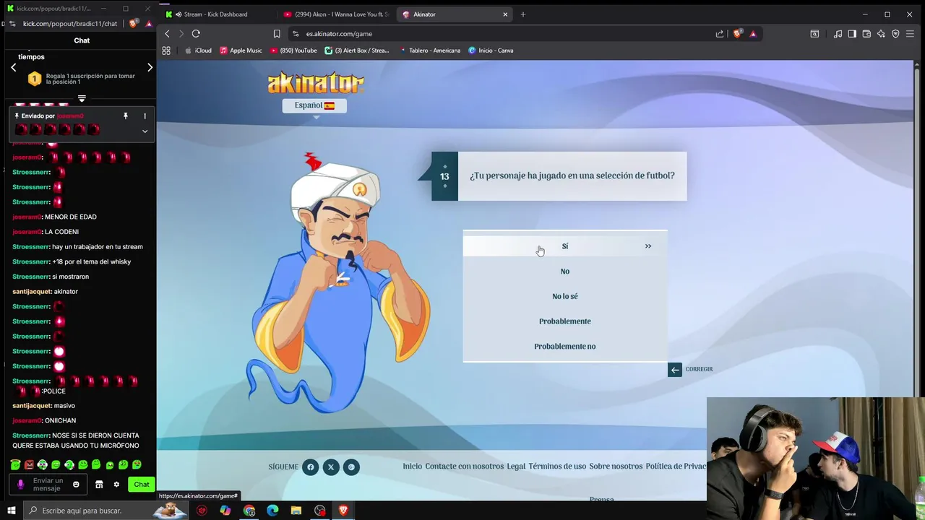Image resolution: width=925 pixels, height=520 pixels.
Task: Open the Tablero - Americana bookmark
Action: click(x=429, y=51)
